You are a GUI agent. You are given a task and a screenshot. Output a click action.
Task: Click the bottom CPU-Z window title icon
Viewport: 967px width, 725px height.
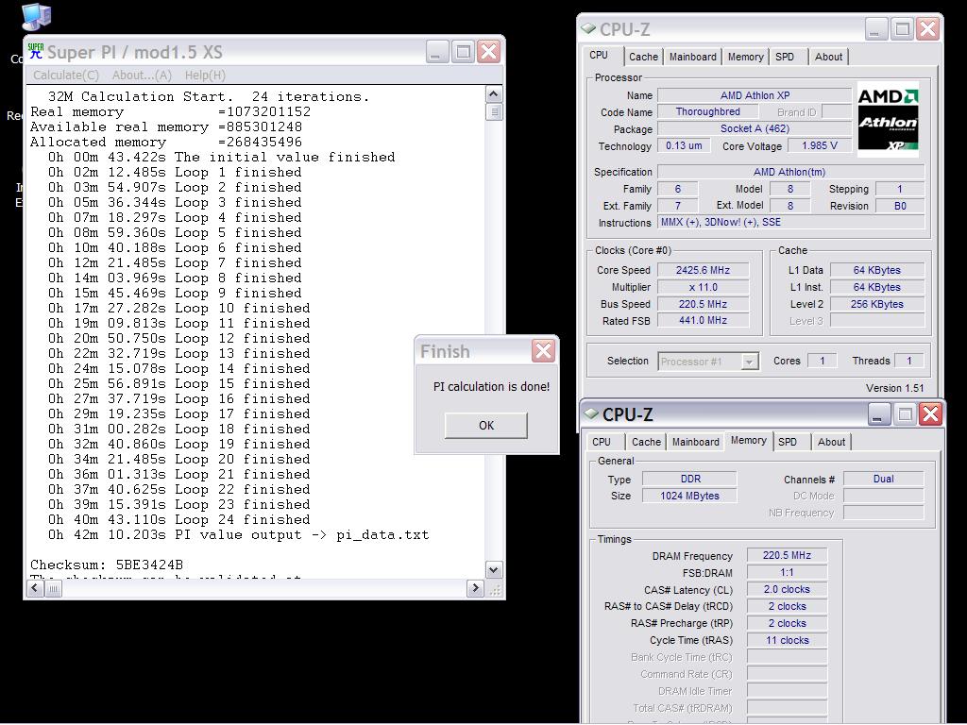coord(591,413)
